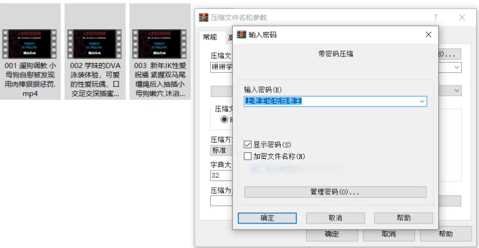
Task: Select the 002 video file thumbnail
Action: [95, 44]
